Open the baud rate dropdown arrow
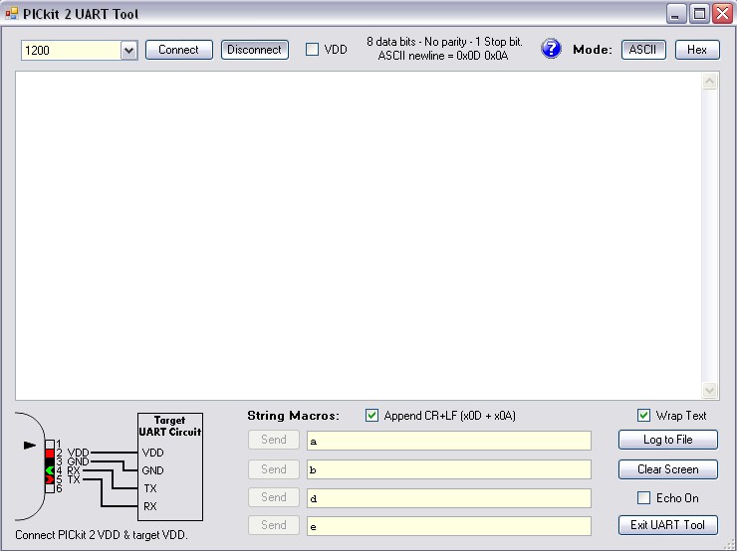 (x=128, y=50)
